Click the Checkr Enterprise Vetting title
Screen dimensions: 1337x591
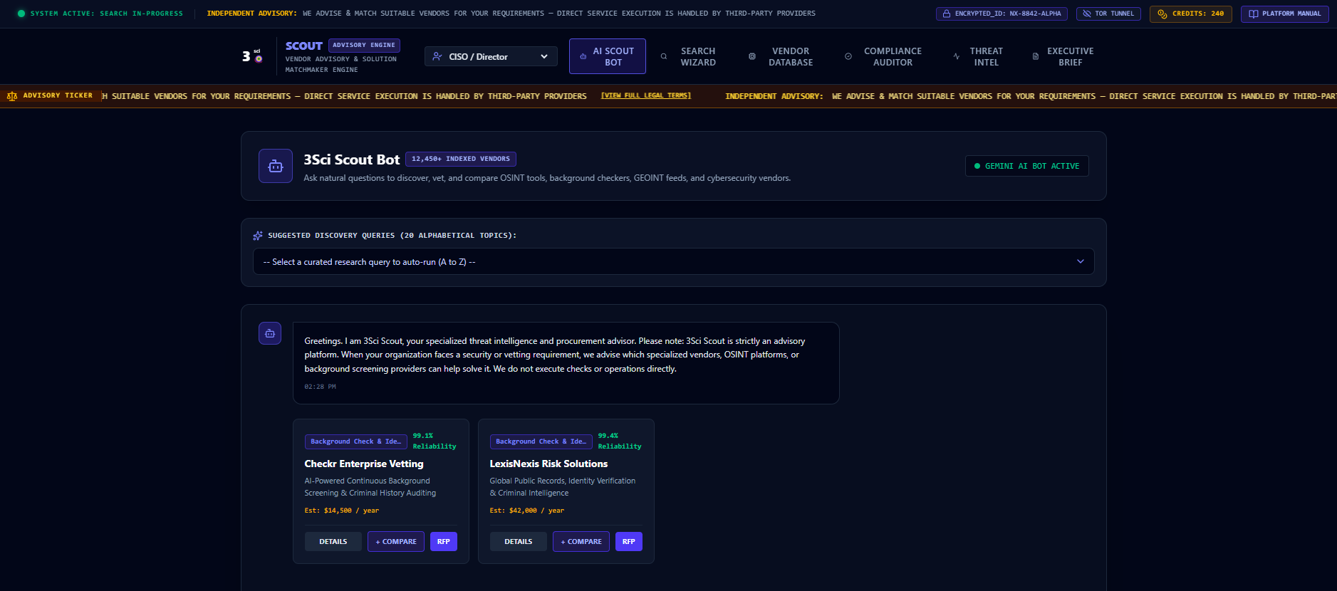point(364,464)
